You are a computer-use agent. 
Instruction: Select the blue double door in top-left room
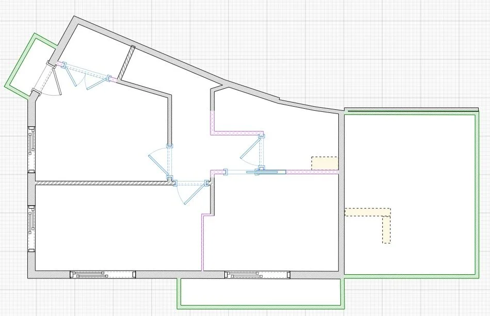[86, 75]
